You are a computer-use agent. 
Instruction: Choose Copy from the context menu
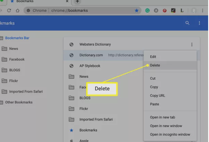pyautogui.click(x=170, y=87)
